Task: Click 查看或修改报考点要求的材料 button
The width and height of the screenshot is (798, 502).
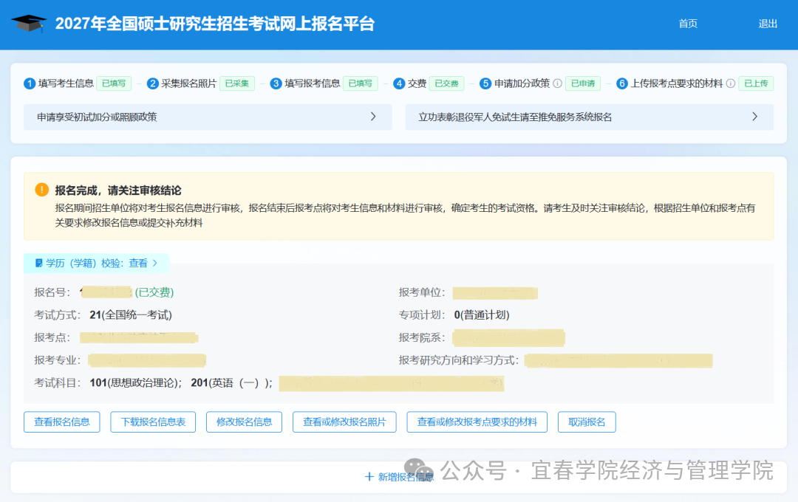Action: coord(477,422)
